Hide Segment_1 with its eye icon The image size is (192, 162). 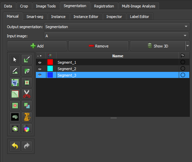click(40, 62)
